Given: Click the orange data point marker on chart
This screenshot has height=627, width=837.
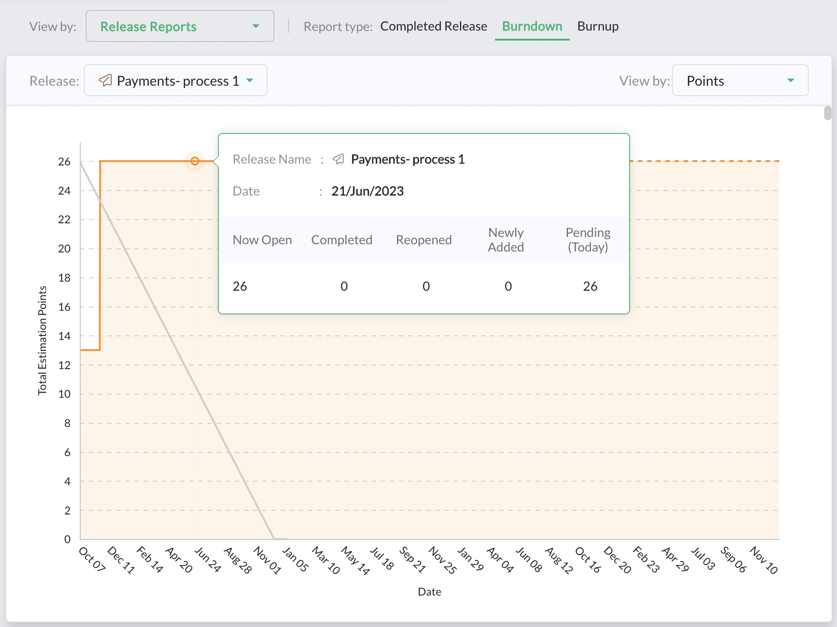Looking at the screenshot, I should (195, 161).
